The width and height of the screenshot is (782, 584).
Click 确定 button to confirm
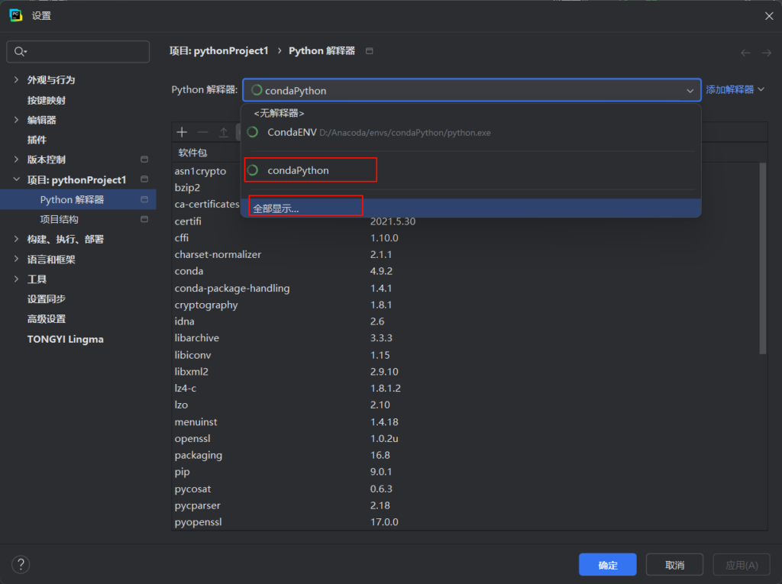click(x=607, y=565)
